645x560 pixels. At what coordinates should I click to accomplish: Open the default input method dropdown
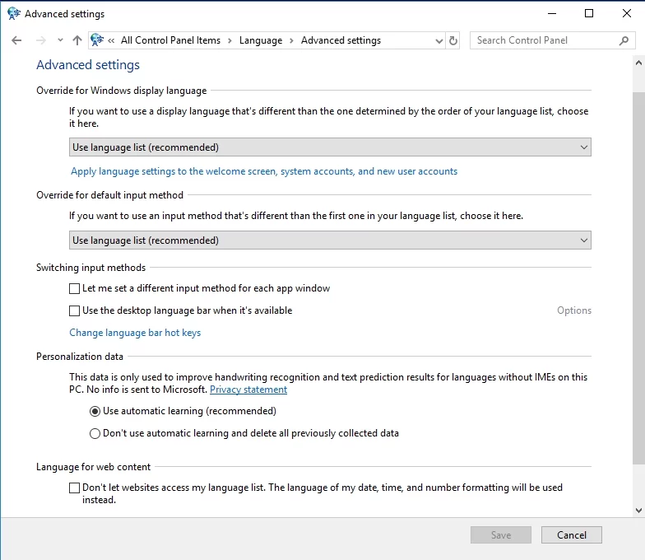330,240
